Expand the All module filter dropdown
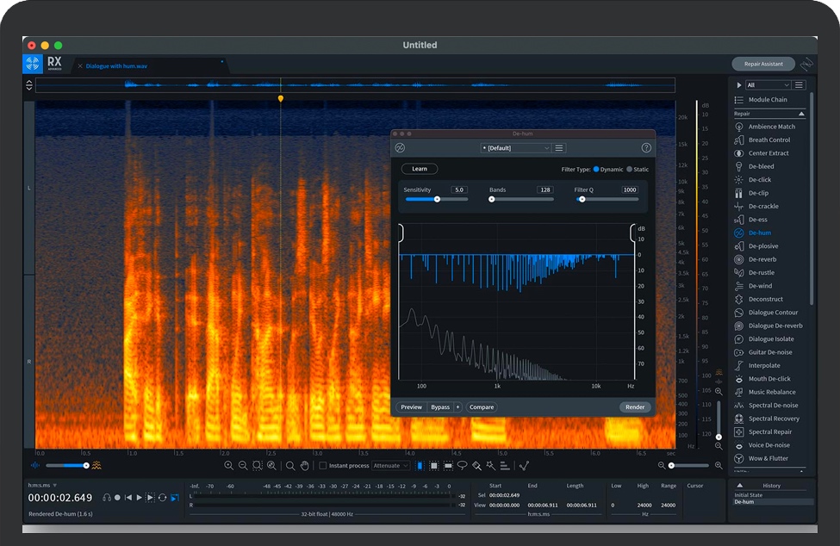The height and width of the screenshot is (546, 840). pos(768,85)
